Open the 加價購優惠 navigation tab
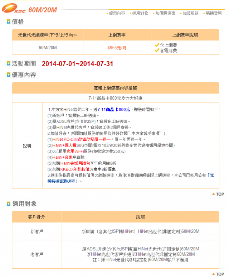 165,13
